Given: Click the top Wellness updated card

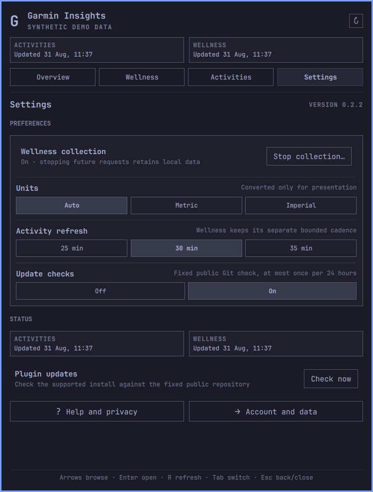Looking at the screenshot, I should point(276,50).
